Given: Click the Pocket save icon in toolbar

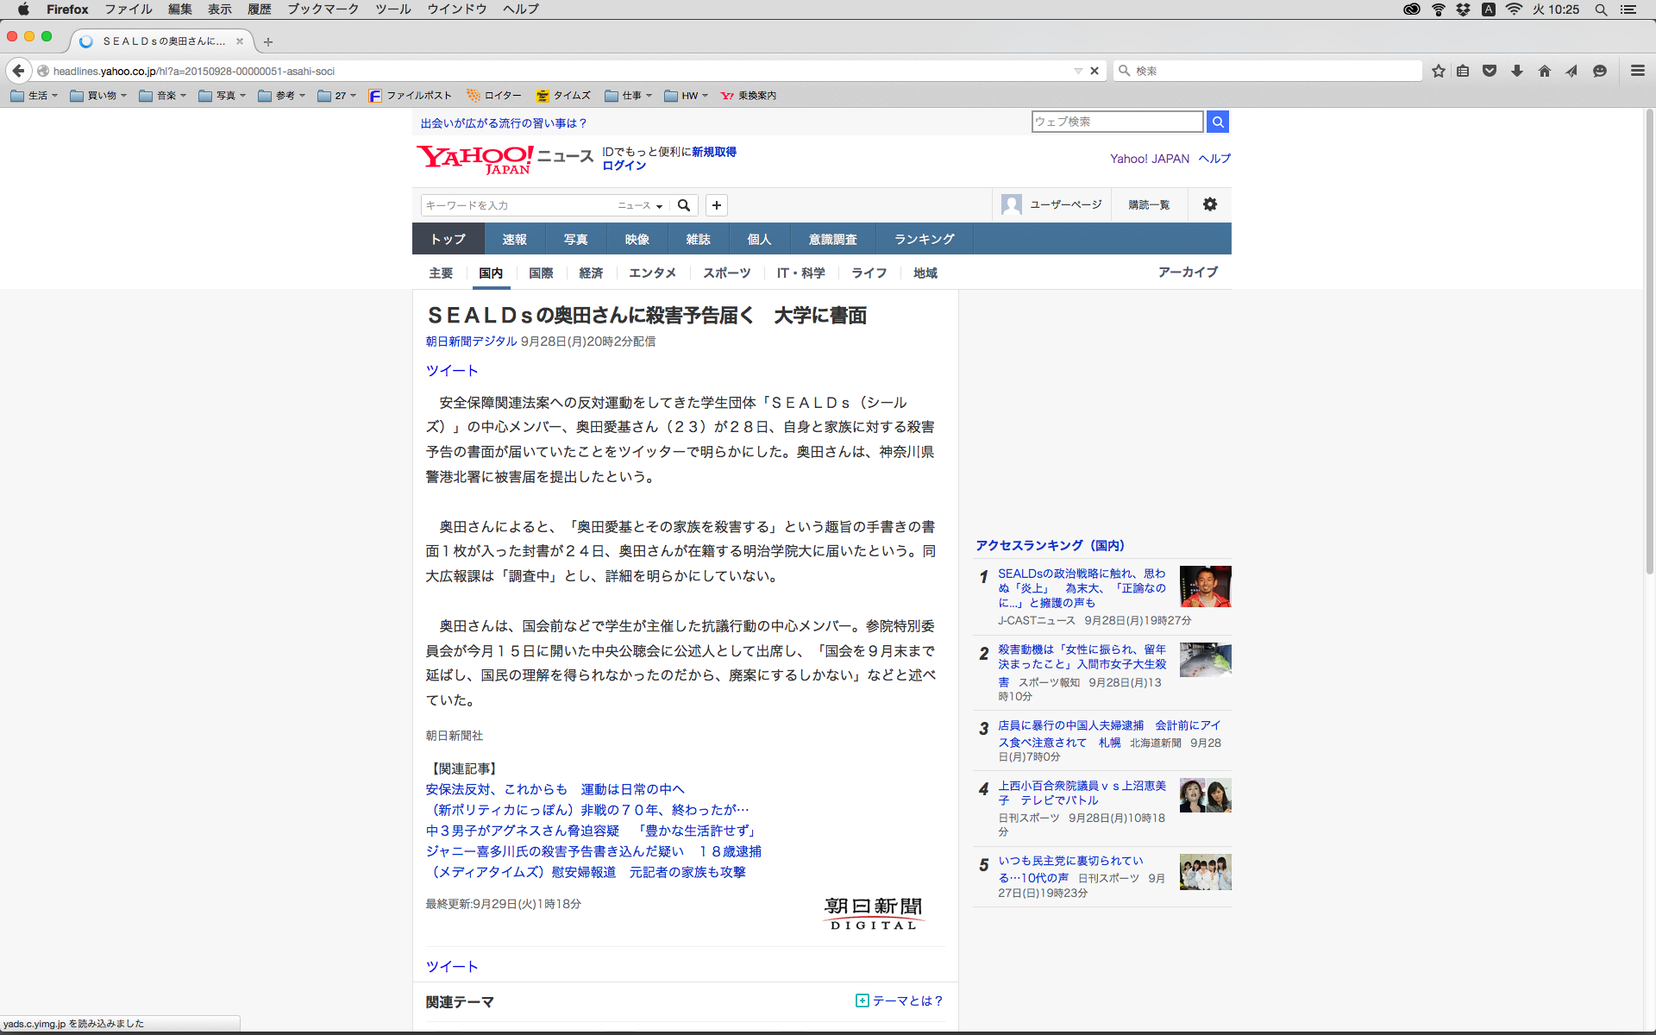Looking at the screenshot, I should [1490, 71].
